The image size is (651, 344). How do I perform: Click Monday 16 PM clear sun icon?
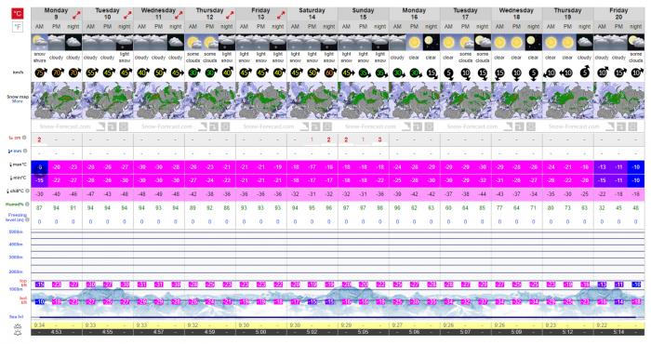pyautogui.click(x=414, y=43)
